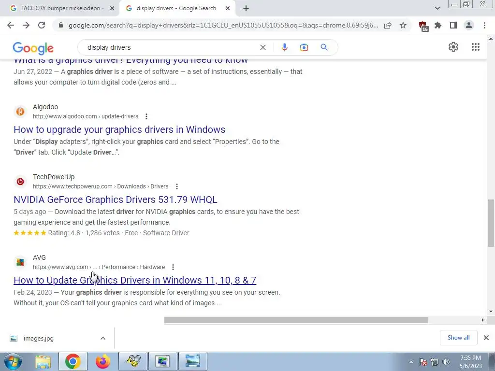Open a new browser tab
The height and width of the screenshot is (371, 495).
coord(246,8)
